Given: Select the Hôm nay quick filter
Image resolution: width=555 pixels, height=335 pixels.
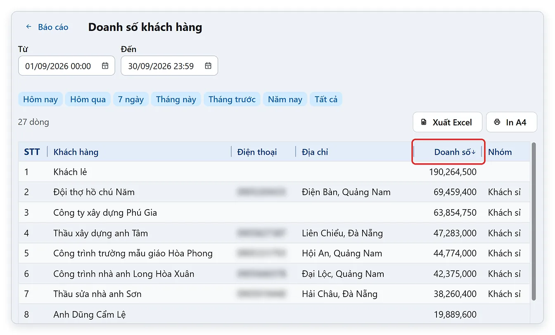Looking at the screenshot, I should [40, 99].
